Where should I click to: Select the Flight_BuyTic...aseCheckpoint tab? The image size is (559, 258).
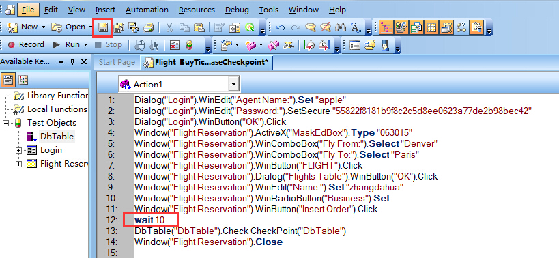pyautogui.click(x=207, y=62)
